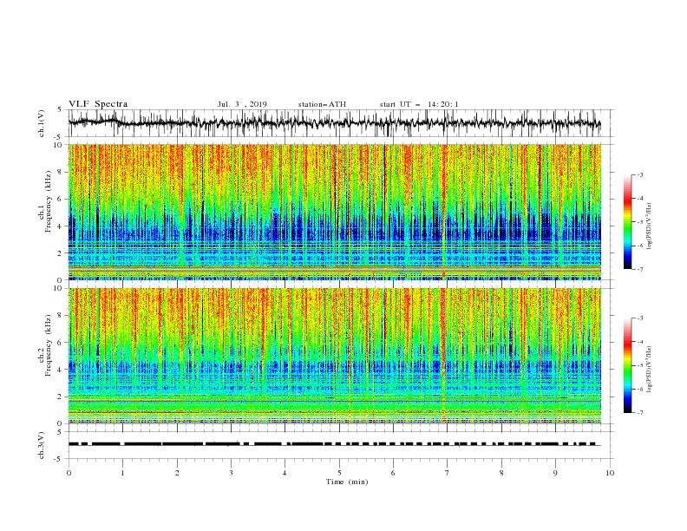687x531 pixels.
Task: Click the ch.2 log(PSD)(V²/Hz) colorbar label
Action: (x=650, y=370)
